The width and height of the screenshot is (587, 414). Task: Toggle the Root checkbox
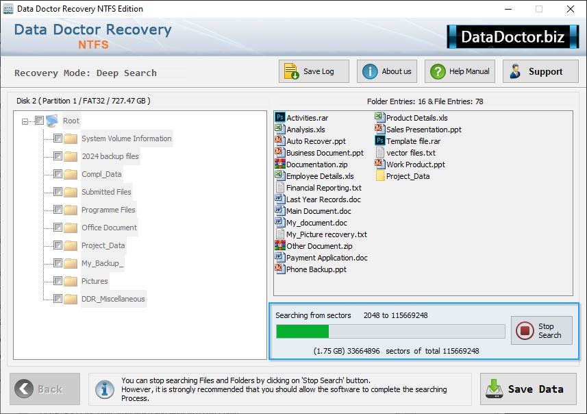click(x=39, y=120)
